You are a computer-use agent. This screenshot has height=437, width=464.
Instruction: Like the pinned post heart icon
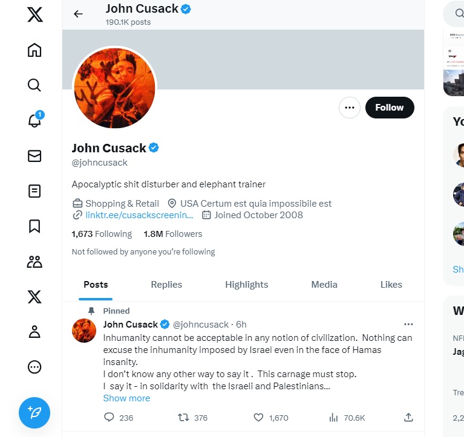click(258, 418)
